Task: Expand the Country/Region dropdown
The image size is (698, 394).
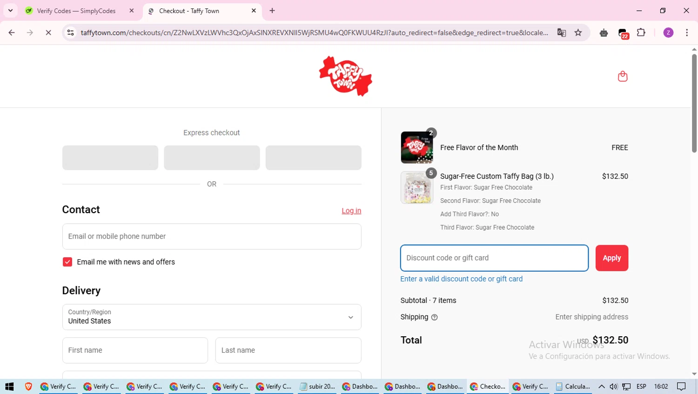Action: click(212, 317)
